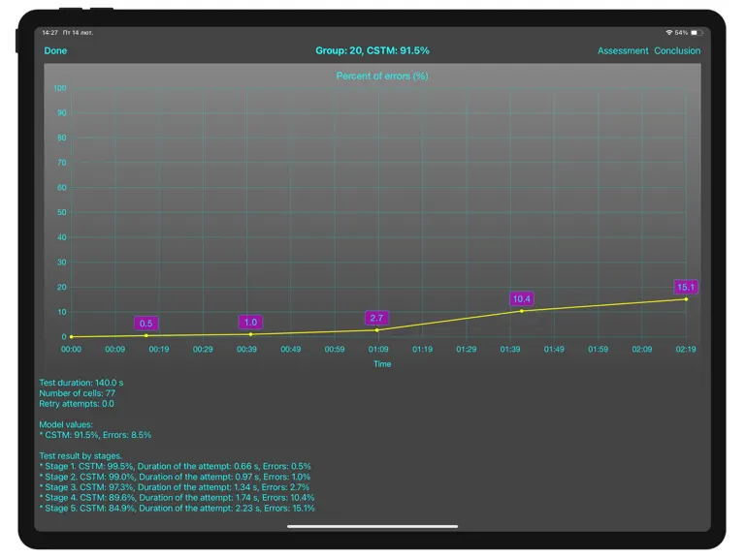Click the Test duration text

(81, 383)
